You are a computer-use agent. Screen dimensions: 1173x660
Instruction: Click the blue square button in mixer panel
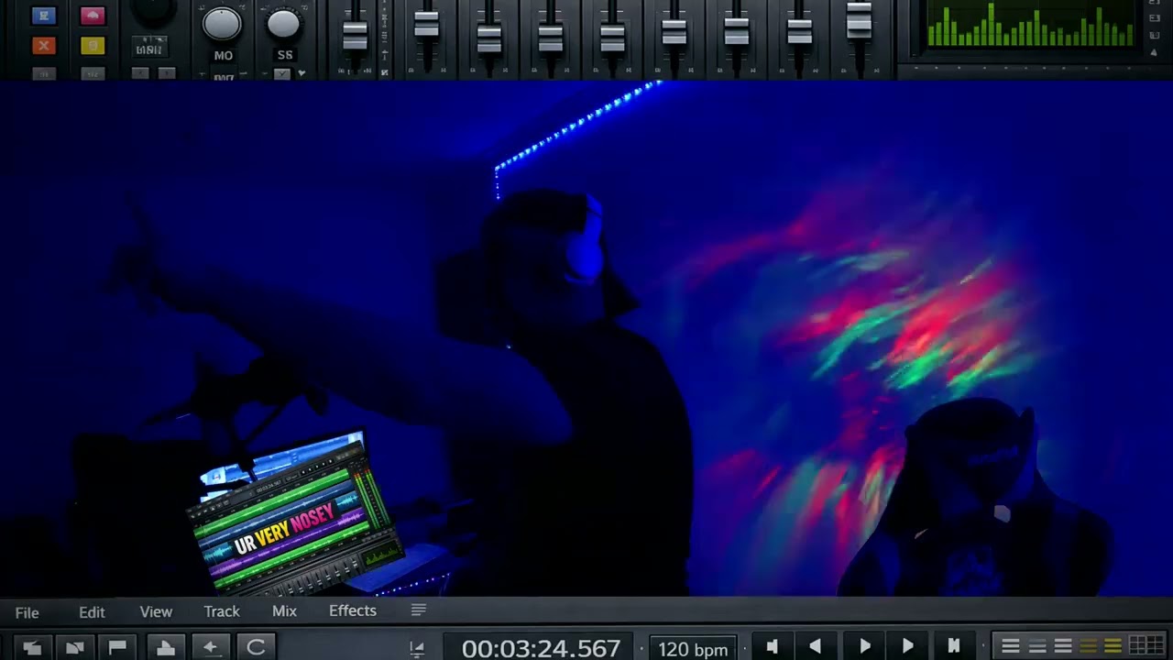point(44,16)
